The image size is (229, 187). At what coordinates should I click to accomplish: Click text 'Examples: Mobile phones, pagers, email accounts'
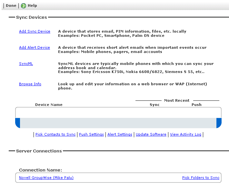click(110, 52)
